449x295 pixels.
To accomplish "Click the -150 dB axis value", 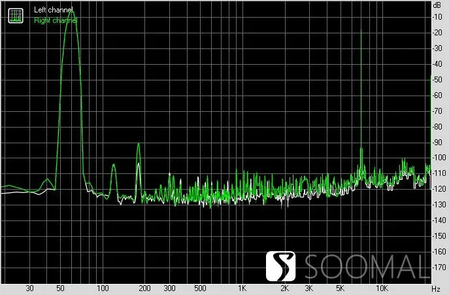I will coord(439,236).
